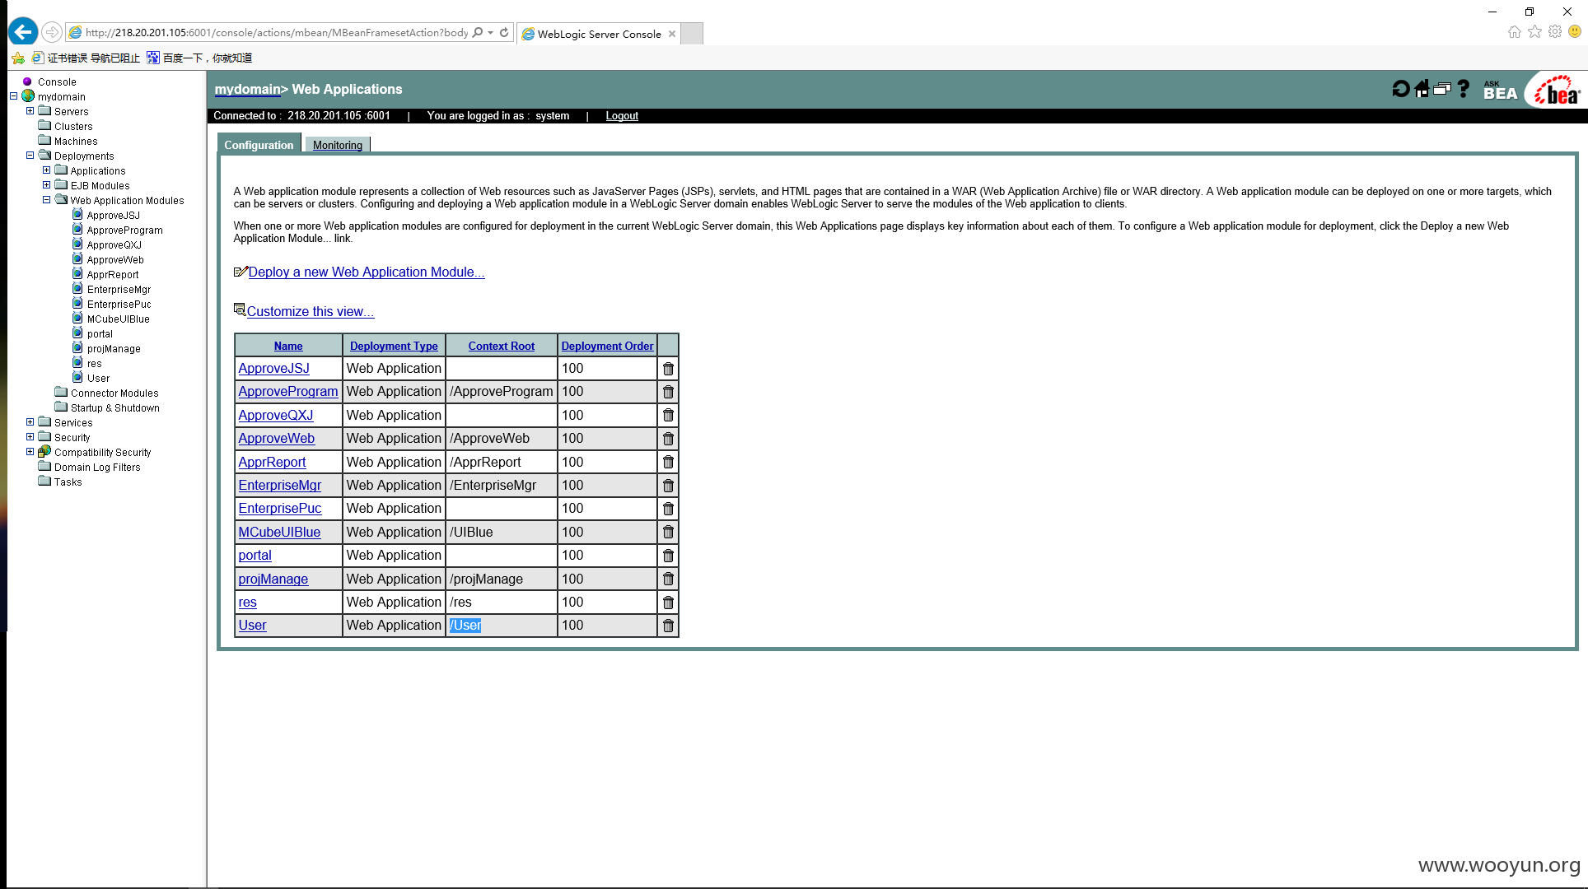Delete ApproveJSJ using its trash icon
This screenshot has width=1588, height=889.
tap(668, 369)
